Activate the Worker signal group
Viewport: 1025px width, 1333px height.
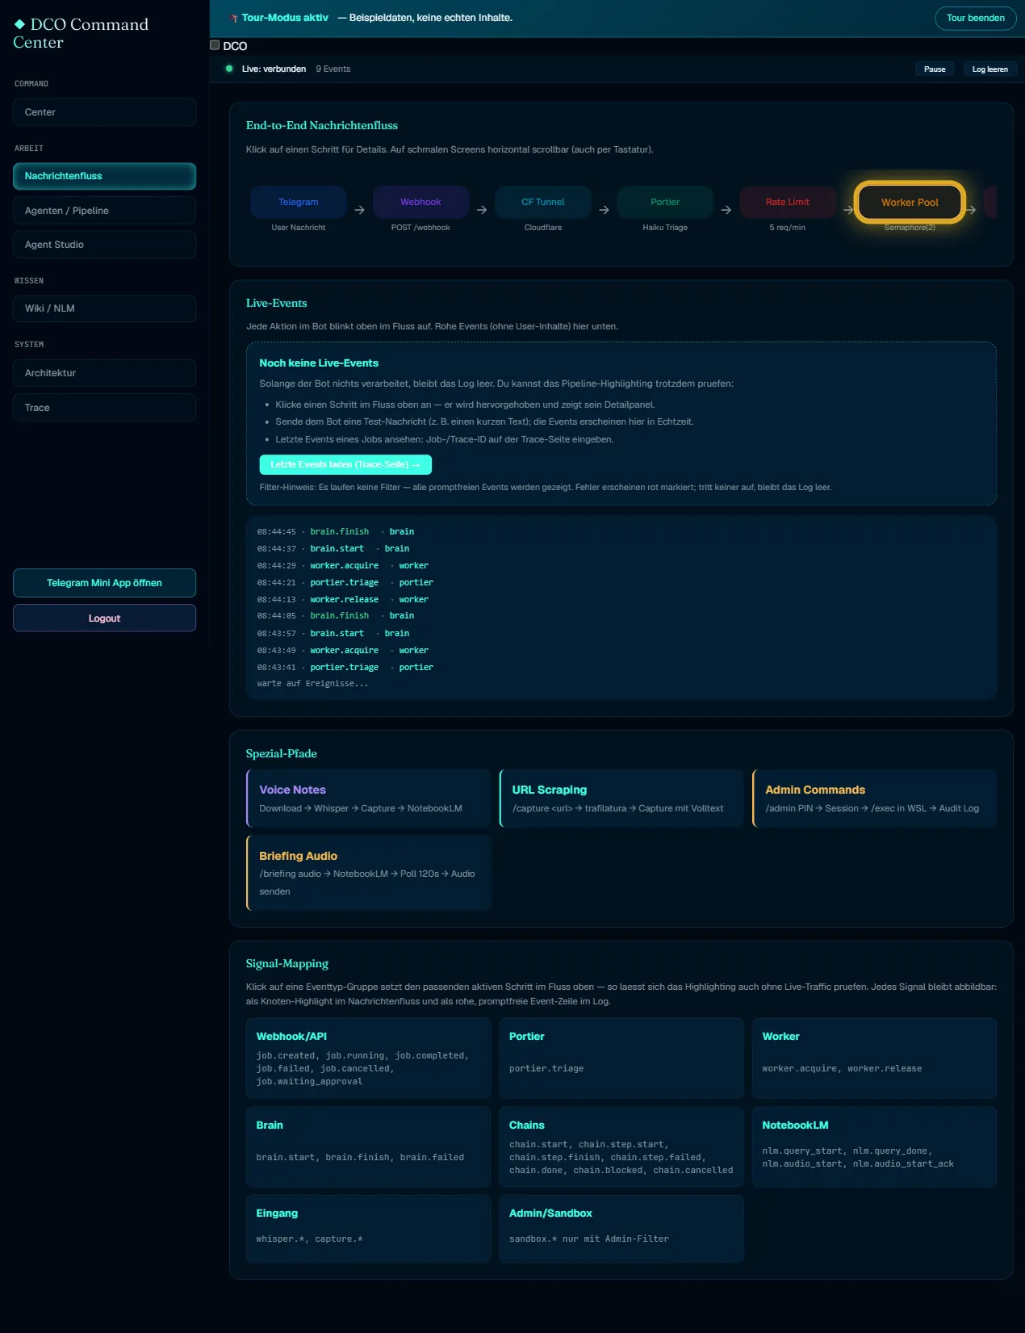coord(874,1058)
